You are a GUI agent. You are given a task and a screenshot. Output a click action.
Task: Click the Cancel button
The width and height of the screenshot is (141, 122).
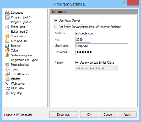[108, 115]
